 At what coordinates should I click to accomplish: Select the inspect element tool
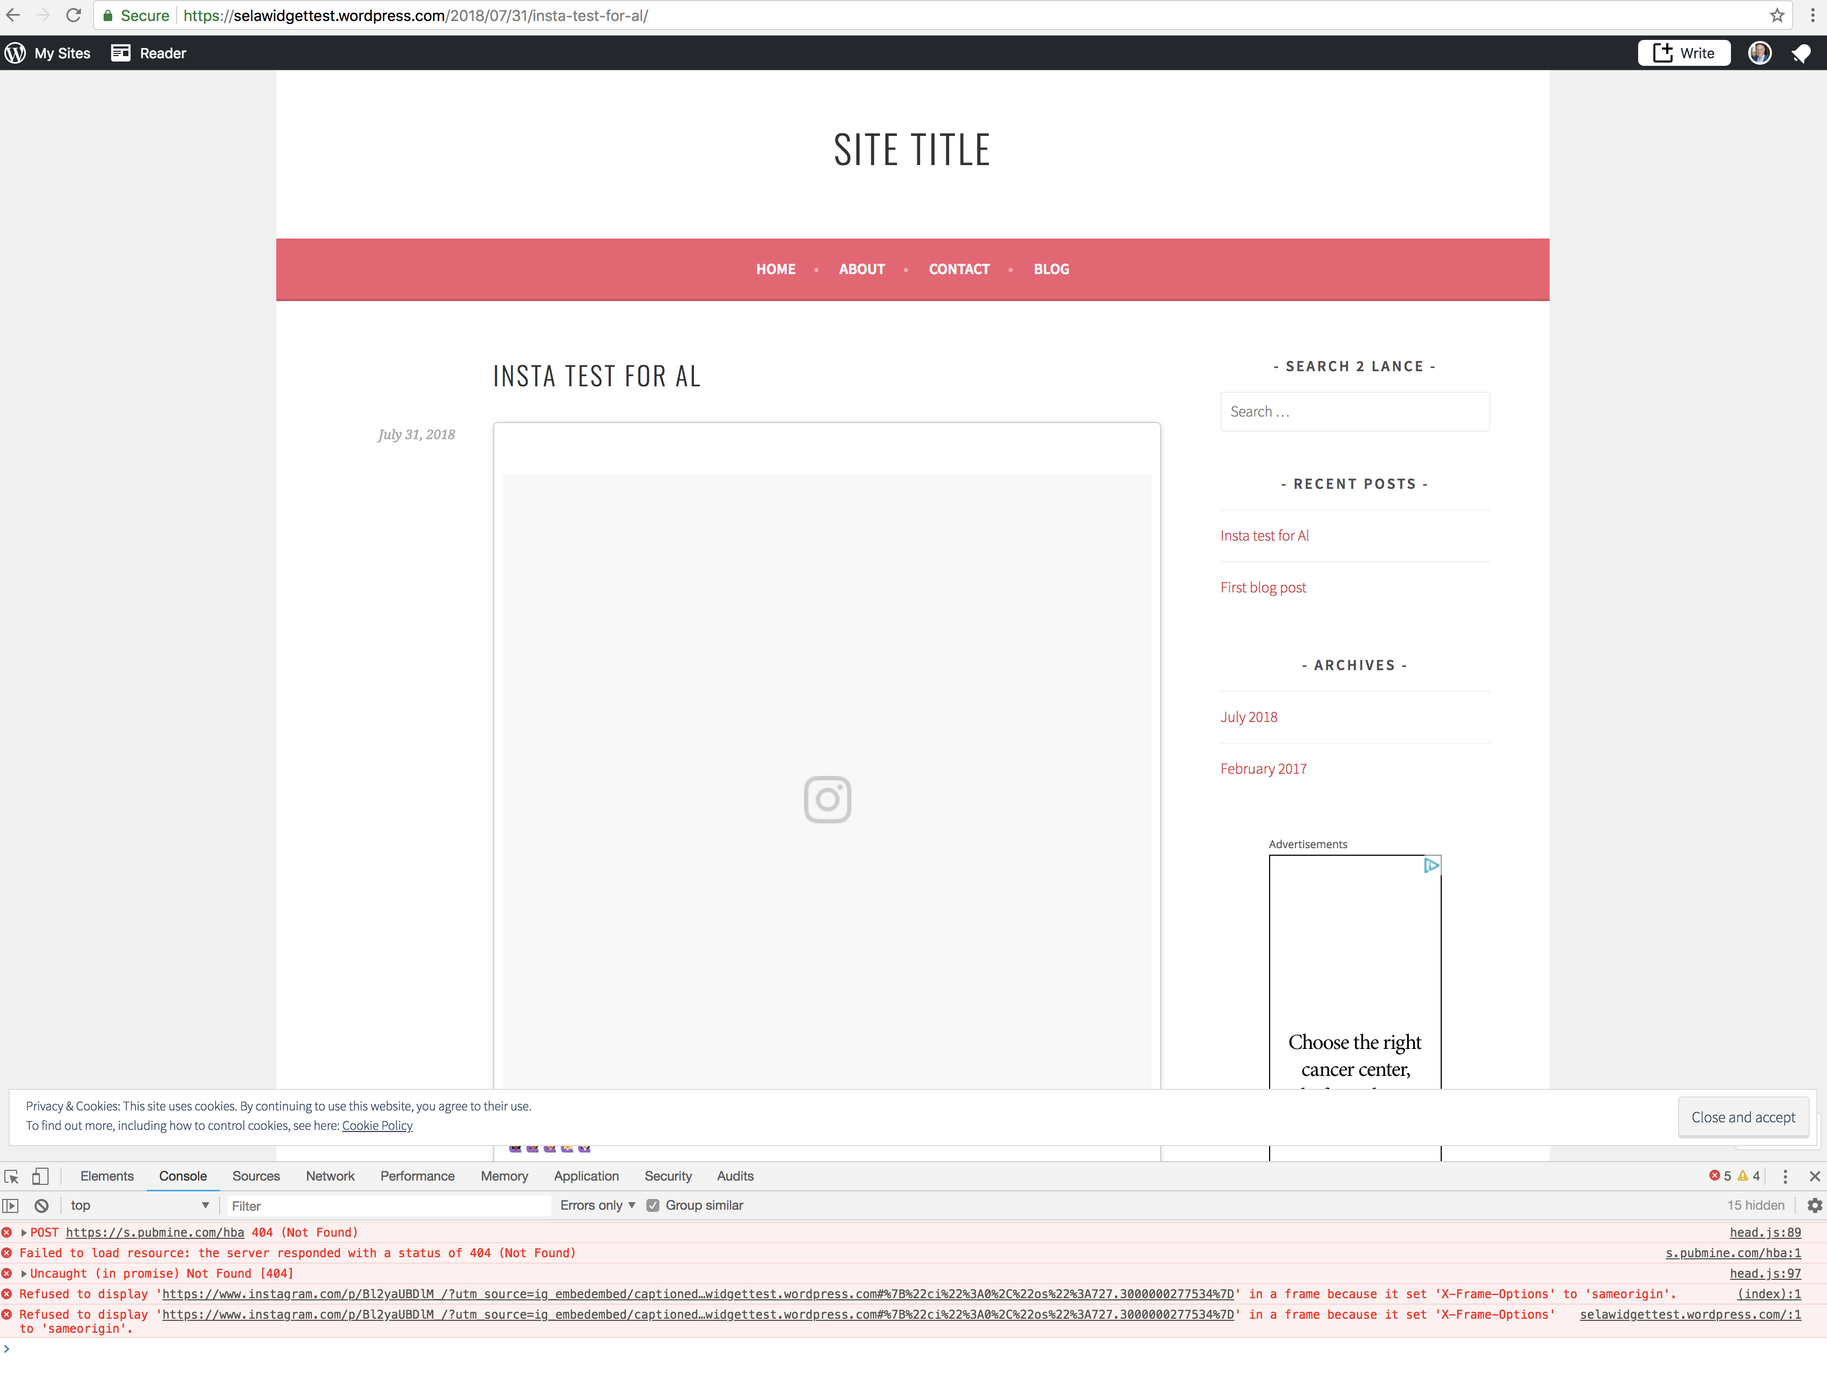pos(11,1175)
